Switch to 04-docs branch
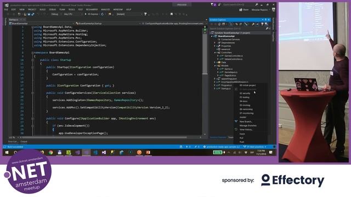The height and width of the screenshot is (197, 351). click(244, 101)
